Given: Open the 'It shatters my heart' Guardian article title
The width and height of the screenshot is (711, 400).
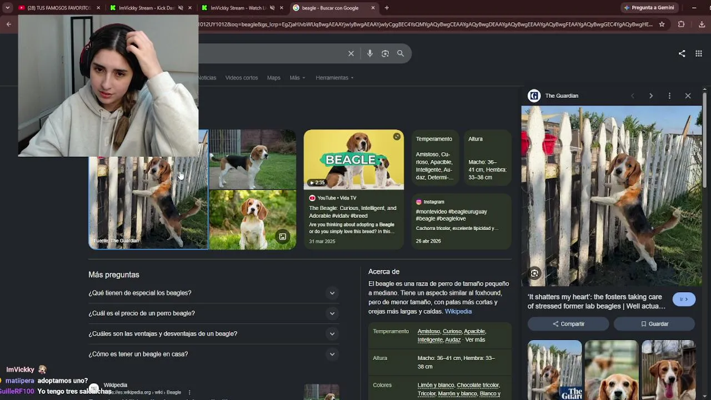Looking at the screenshot, I should (x=597, y=302).
